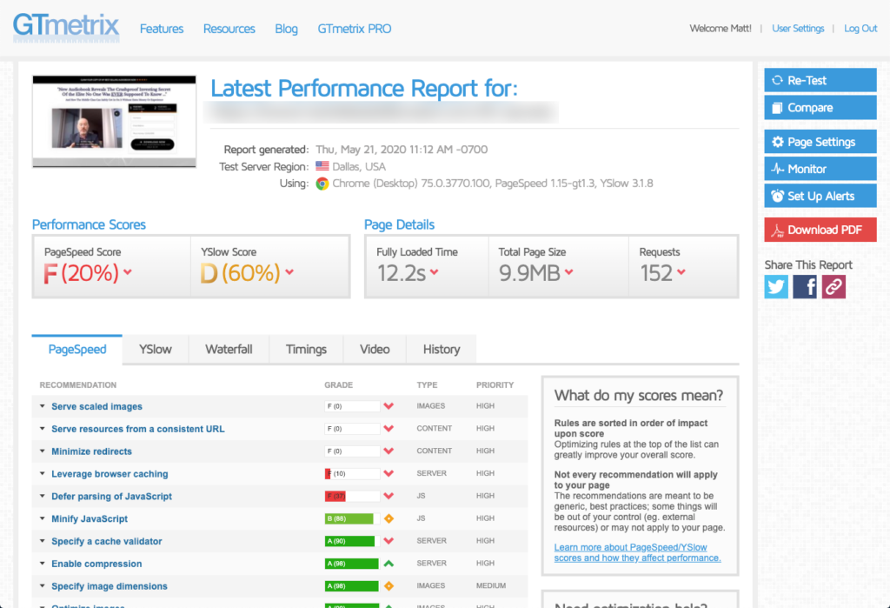
Task: Click orange diamond for Specify image dimensions
Action: pos(389,586)
